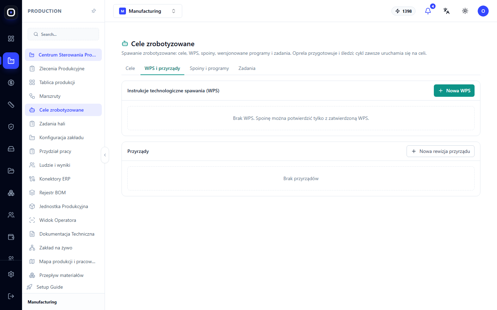Screen dimensions: 497x310
Task: Click Nowa rewizja przyrządu button
Action: (x=440, y=151)
